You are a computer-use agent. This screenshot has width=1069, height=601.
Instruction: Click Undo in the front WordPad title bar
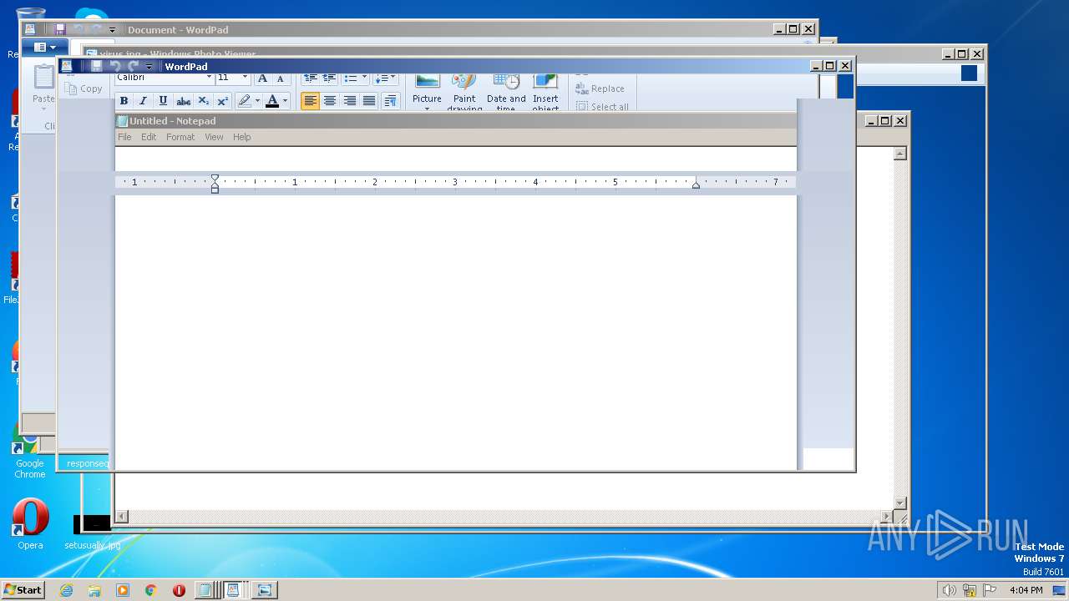point(115,66)
